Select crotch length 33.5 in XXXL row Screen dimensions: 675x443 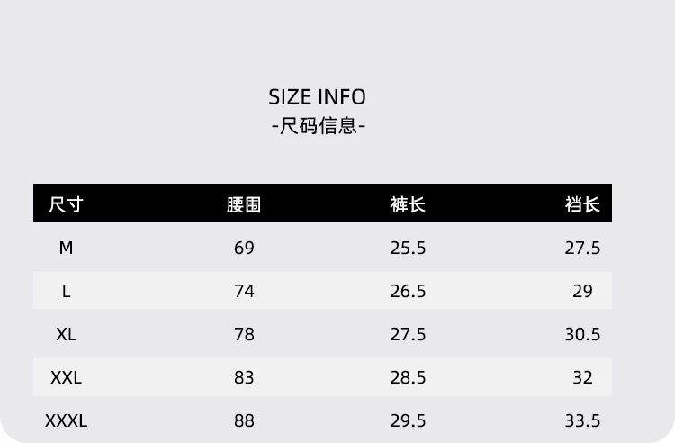click(x=582, y=420)
